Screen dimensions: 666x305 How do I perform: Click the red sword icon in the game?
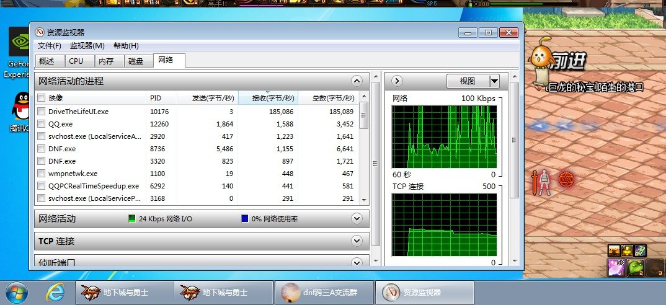[535, 182]
